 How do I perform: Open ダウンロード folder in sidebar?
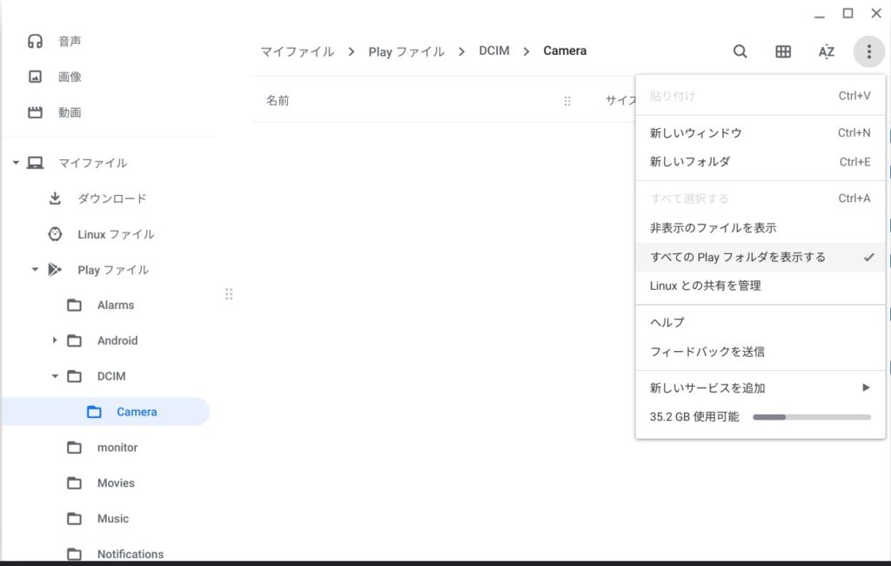click(112, 199)
